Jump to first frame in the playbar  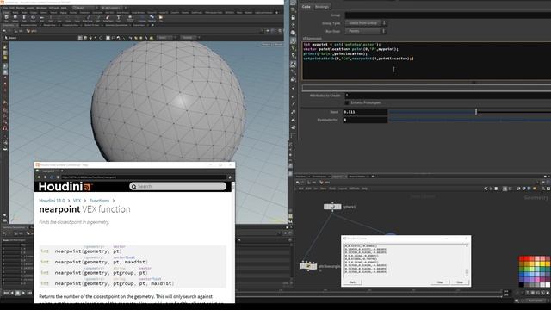click(6, 293)
